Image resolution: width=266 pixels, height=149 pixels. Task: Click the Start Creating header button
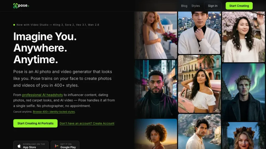[239, 6]
